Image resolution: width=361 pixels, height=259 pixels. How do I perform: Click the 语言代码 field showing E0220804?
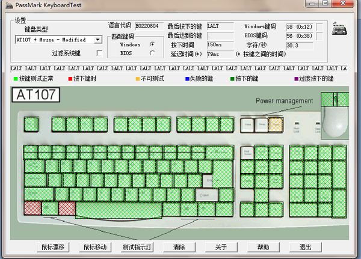point(149,26)
